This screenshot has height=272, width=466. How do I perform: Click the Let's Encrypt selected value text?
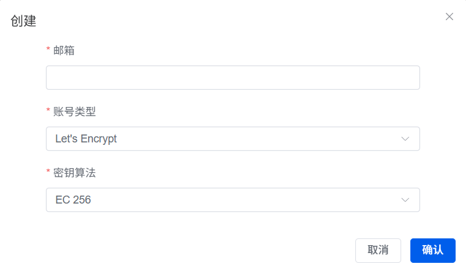tap(86, 139)
